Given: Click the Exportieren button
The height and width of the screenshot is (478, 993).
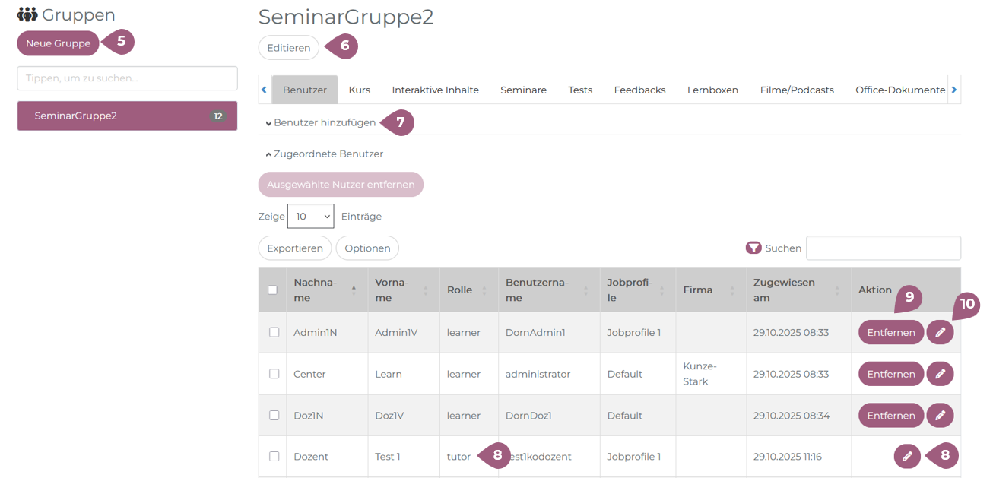Looking at the screenshot, I should pos(295,248).
